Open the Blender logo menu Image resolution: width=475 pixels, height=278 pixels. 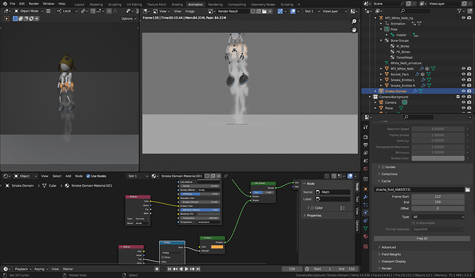(x=5, y=3)
